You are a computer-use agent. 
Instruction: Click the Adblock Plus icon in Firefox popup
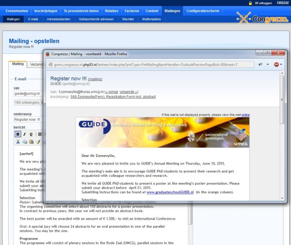[276, 64]
